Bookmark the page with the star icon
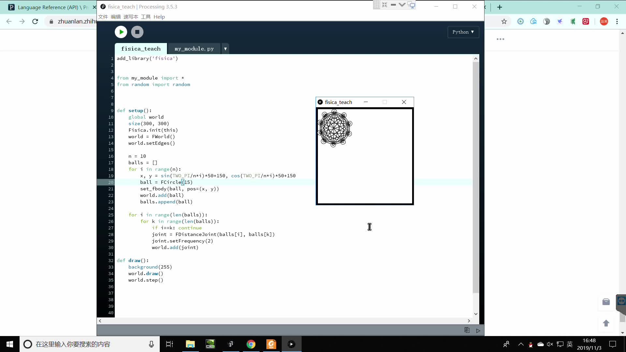626x352 pixels. click(x=504, y=22)
